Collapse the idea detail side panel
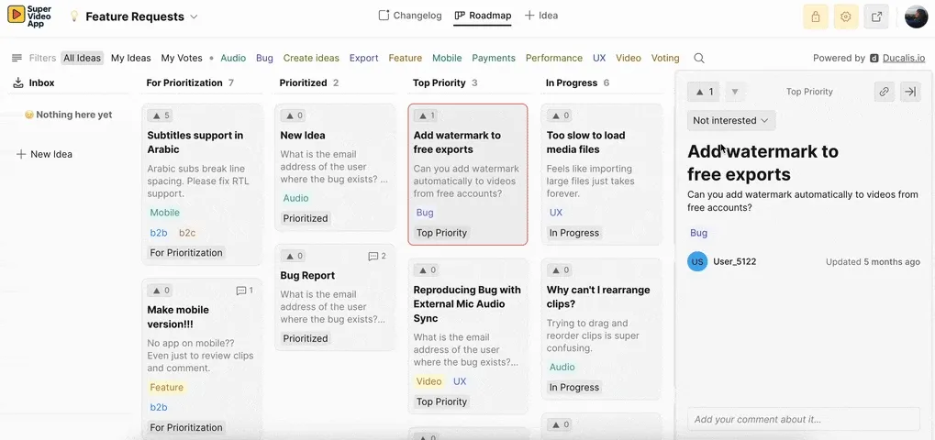The width and height of the screenshot is (935, 440). click(x=910, y=92)
